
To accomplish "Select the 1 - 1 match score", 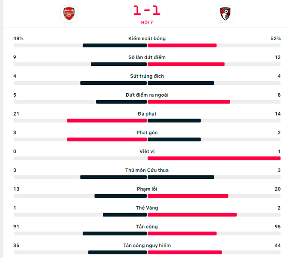I will pyautogui.click(x=147, y=10).
